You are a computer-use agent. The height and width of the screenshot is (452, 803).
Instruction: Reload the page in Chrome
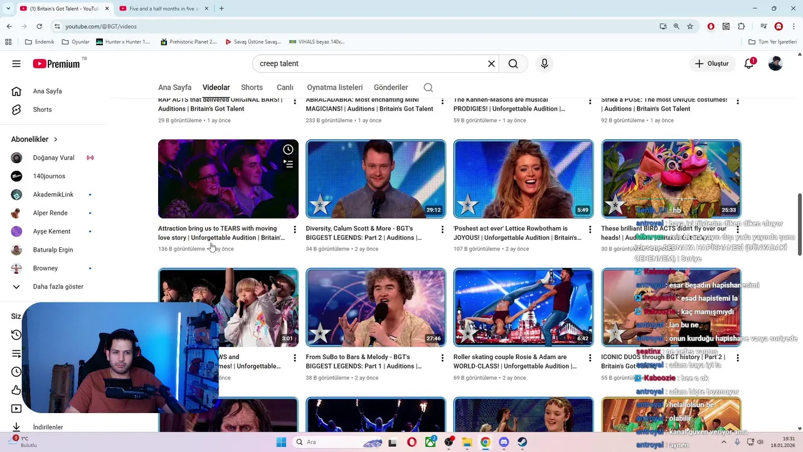click(39, 26)
